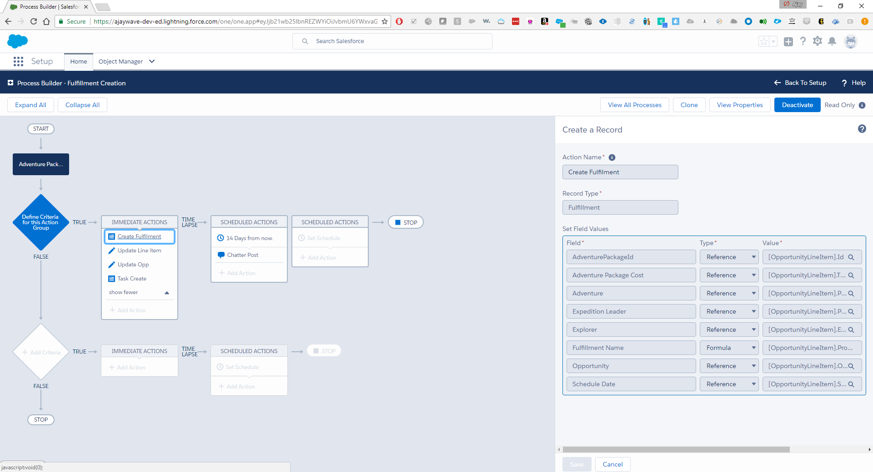This screenshot has height=472, width=873.
Task: Open the Notifications bell
Action: point(832,41)
